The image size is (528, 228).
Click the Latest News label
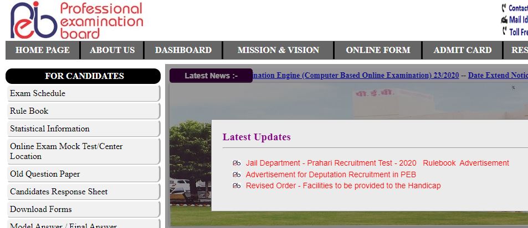[x=211, y=76]
